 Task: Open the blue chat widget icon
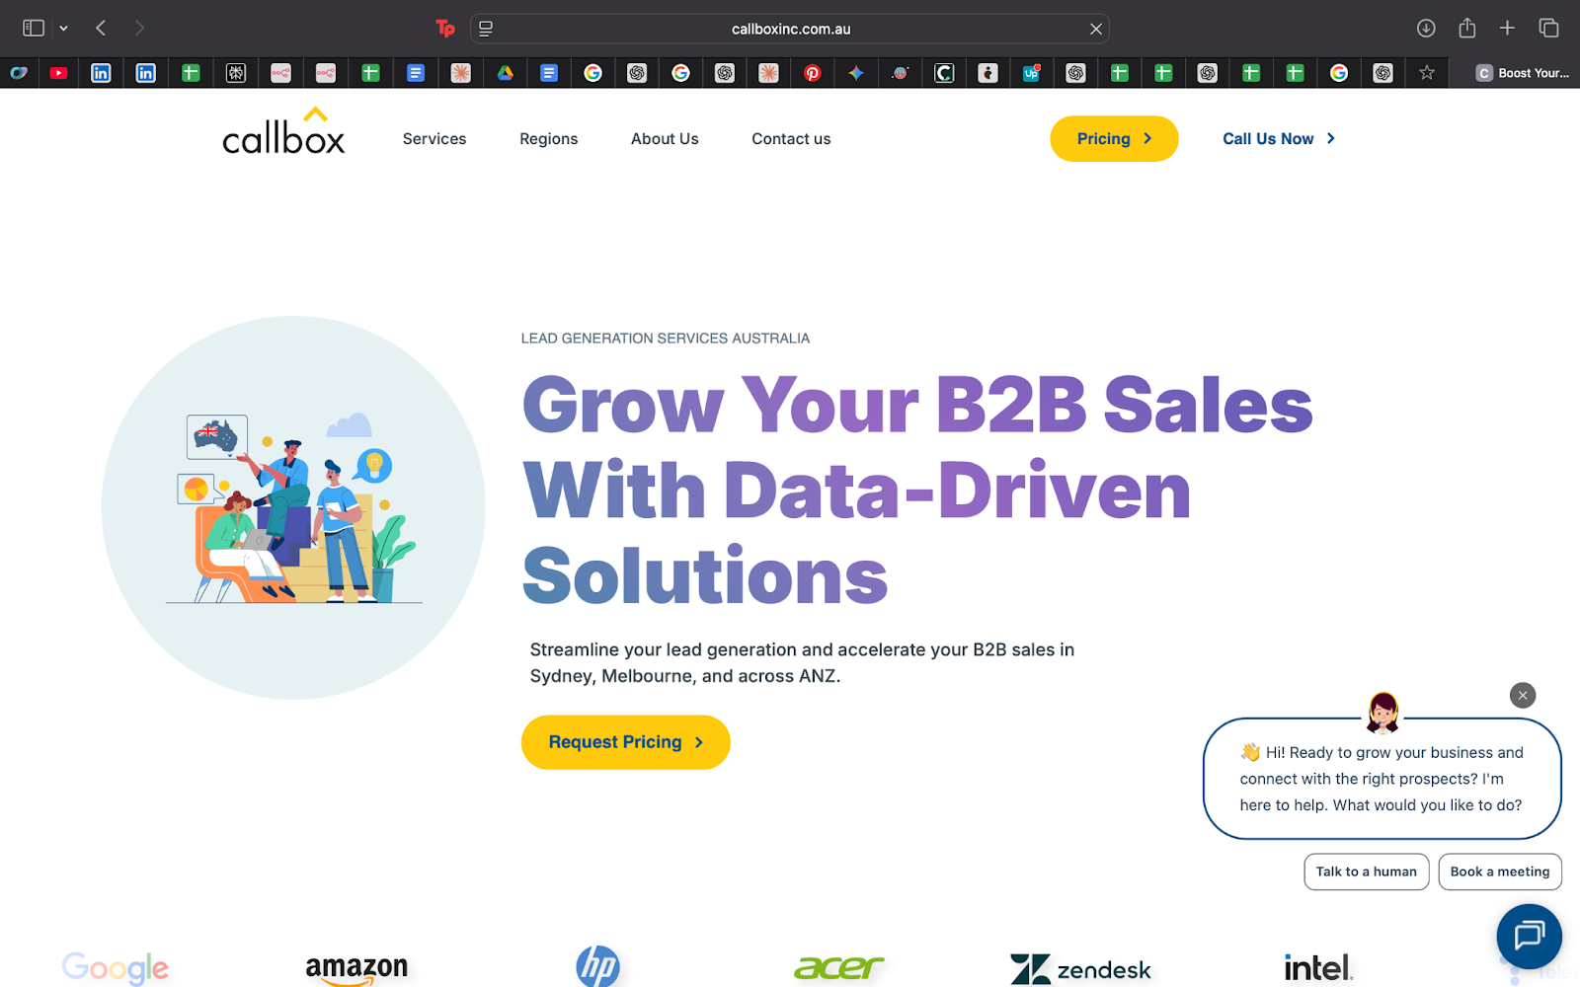click(x=1529, y=936)
